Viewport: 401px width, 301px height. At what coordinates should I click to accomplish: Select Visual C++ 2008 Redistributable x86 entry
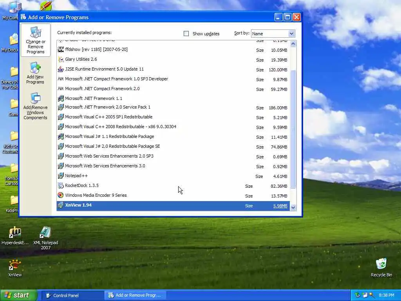(121, 127)
